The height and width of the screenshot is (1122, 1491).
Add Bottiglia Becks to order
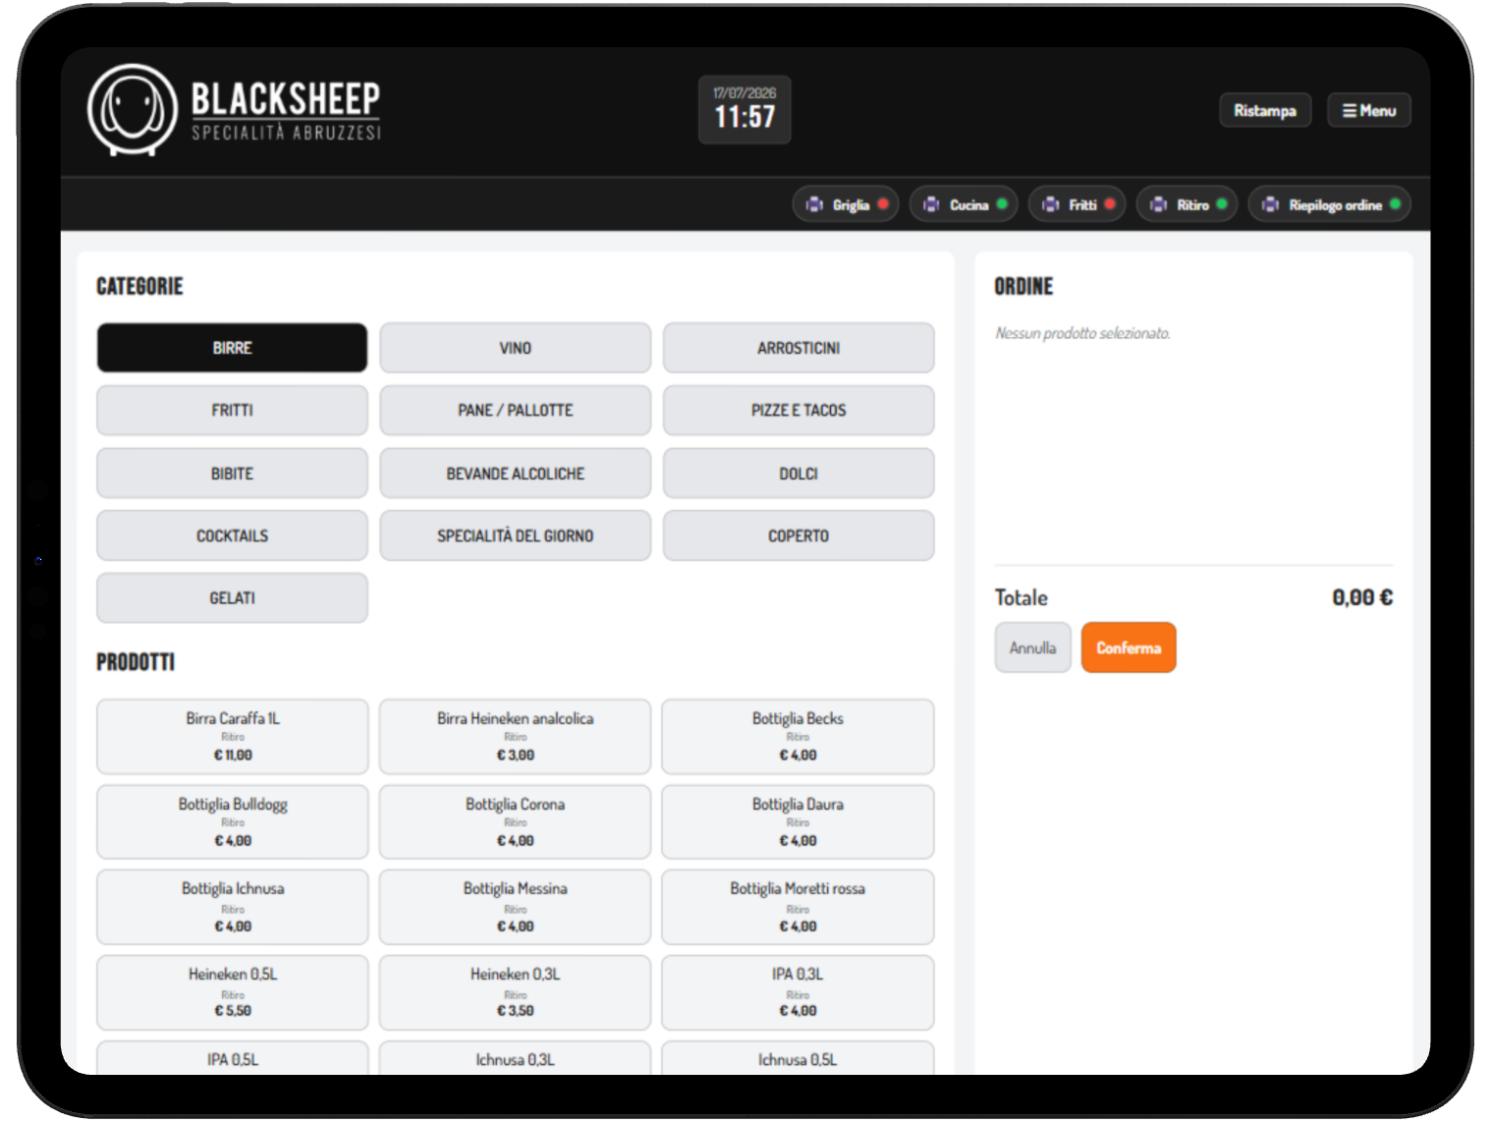pos(798,737)
